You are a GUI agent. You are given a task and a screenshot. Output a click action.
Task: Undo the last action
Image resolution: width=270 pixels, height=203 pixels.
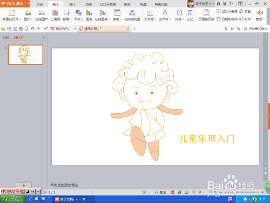pos(32,29)
